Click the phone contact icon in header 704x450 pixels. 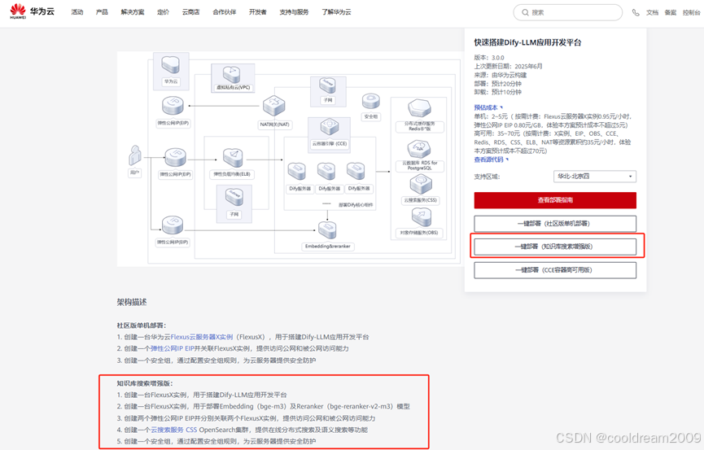636,12
